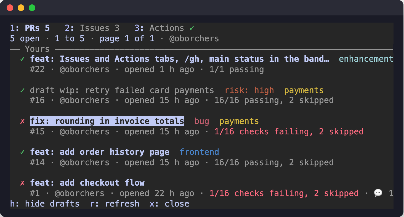Viewport: 404px width, 217px height.
Task: Open draft PR 'retry failed card payments'
Action: pos(122,90)
